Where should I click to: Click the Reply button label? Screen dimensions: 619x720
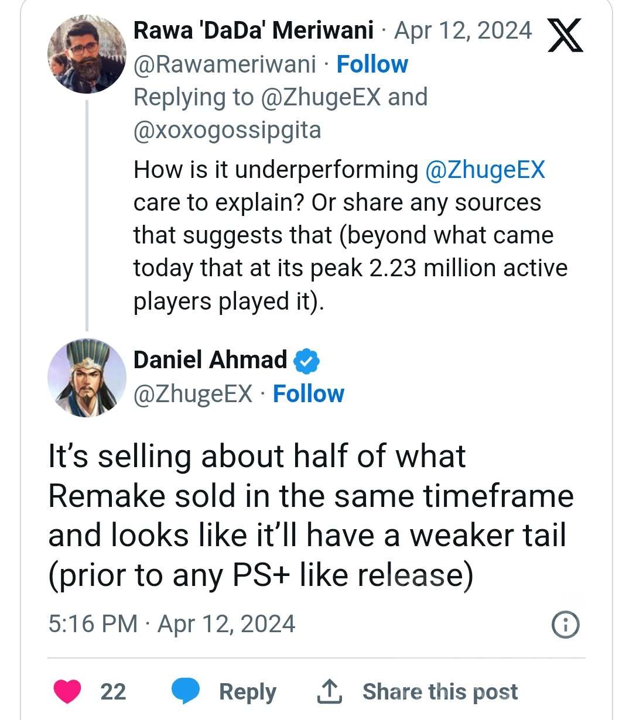247,692
